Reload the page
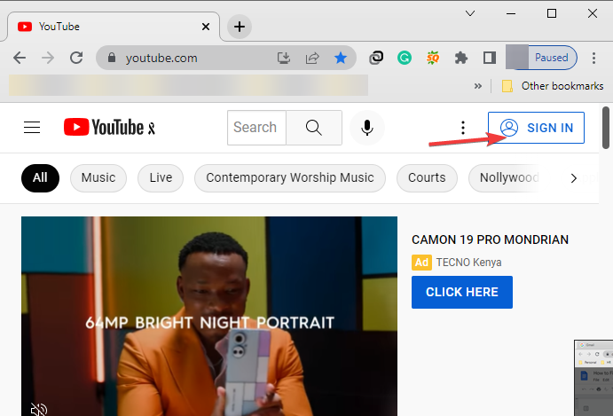613x416 pixels. 76,58
